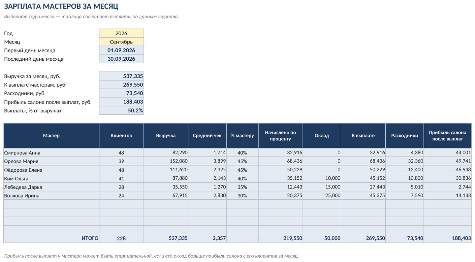Click the last day value 30.09.2026

coord(121,59)
